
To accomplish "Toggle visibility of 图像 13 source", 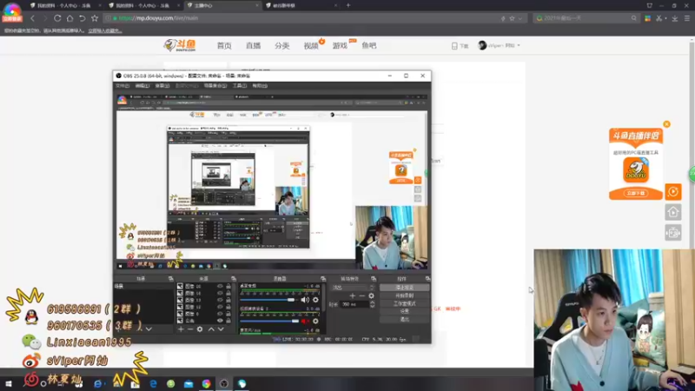I will point(220,300).
